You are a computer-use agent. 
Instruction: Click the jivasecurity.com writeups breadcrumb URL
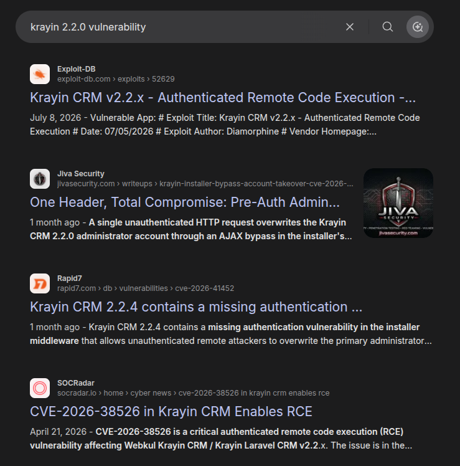[x=205, y=184]
